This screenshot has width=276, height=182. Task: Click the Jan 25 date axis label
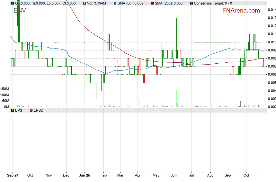85,176
